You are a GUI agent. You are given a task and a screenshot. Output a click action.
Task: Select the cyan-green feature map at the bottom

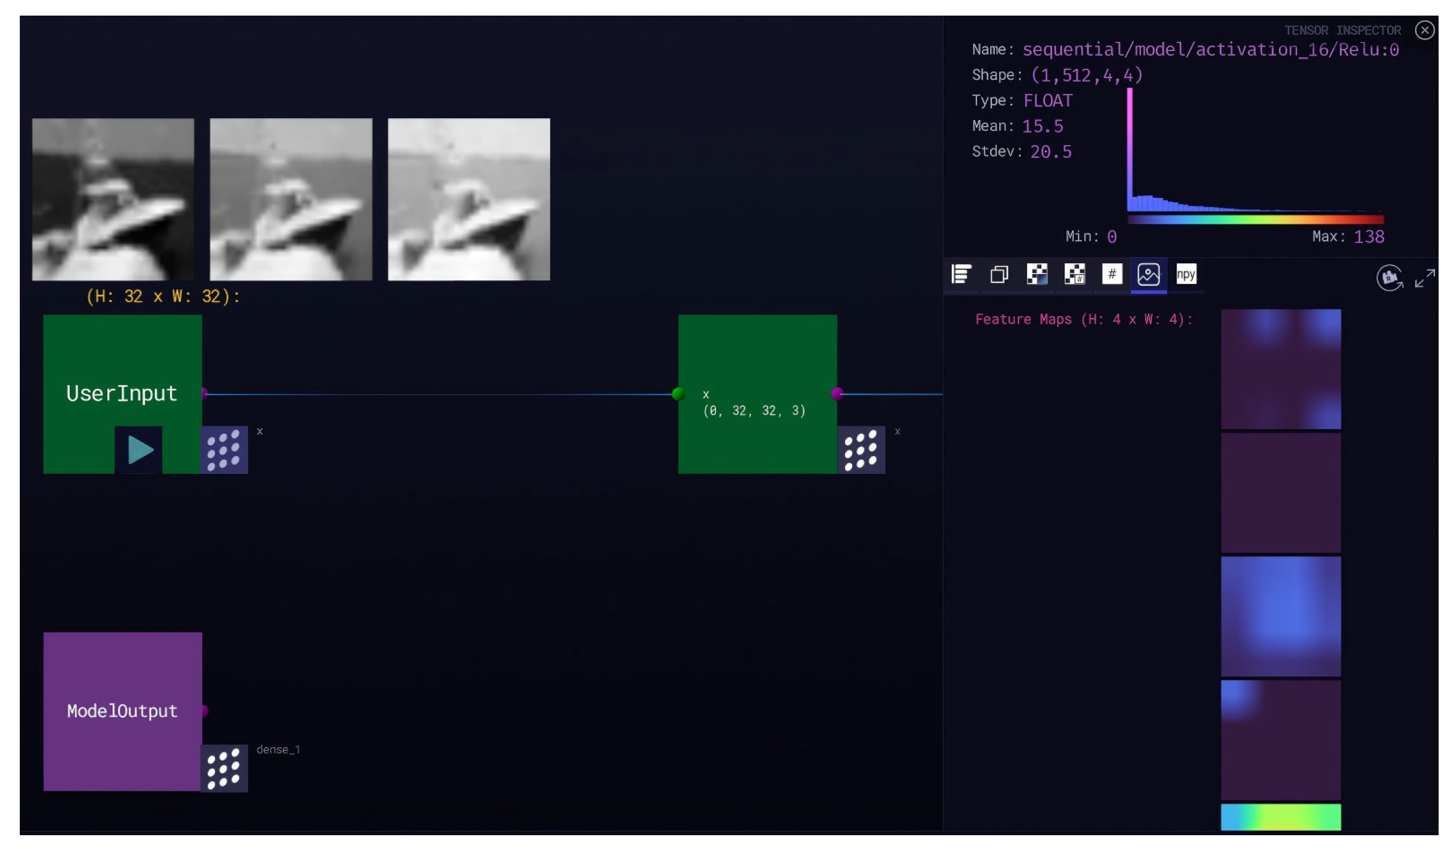coord(1281,817)
